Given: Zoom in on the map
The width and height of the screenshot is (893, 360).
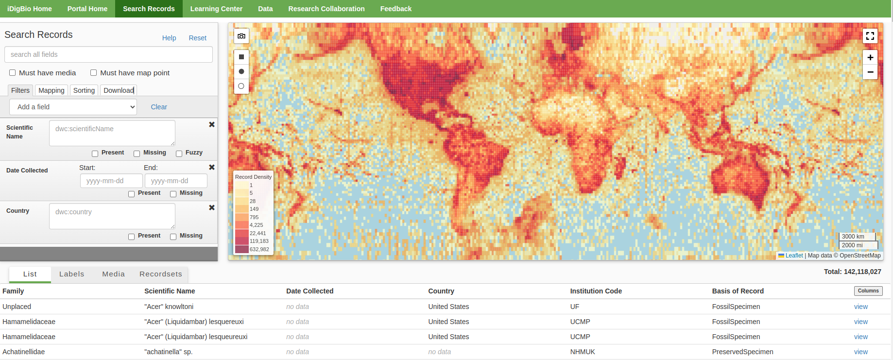Looking at the screenshot, I should (870, 57).
